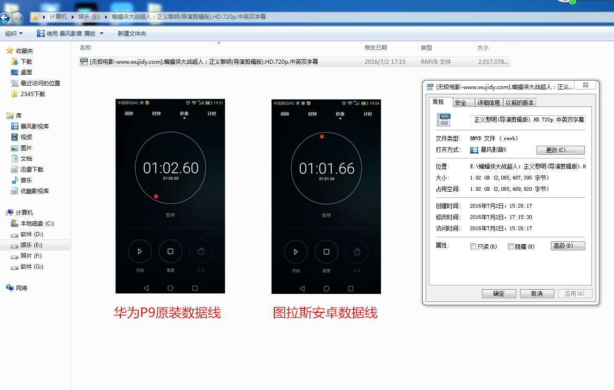
Task: Open the 组织 dropdown menu
Action: tap(14, 33)
